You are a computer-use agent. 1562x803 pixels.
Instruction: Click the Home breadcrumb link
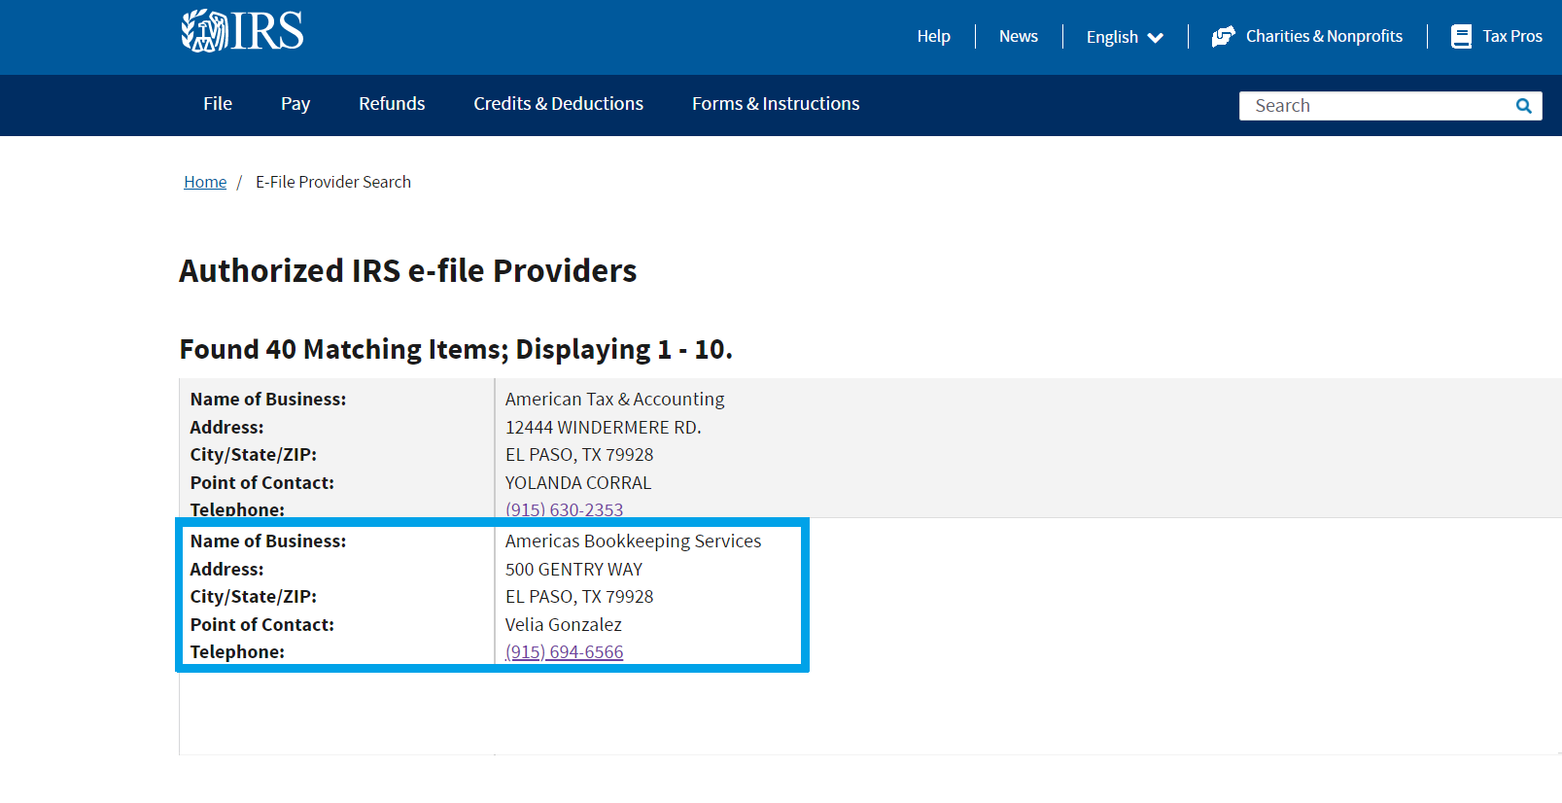[x=205, y=182]
